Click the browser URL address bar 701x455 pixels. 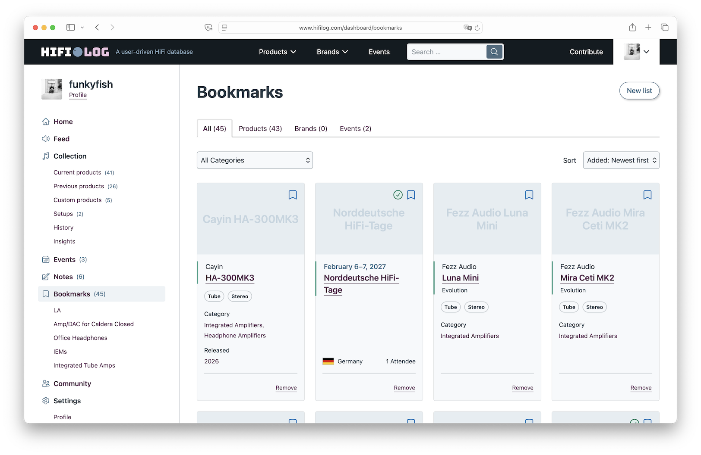350,28
